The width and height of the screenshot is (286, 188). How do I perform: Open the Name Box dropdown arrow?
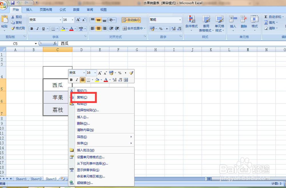click(36, 43)
